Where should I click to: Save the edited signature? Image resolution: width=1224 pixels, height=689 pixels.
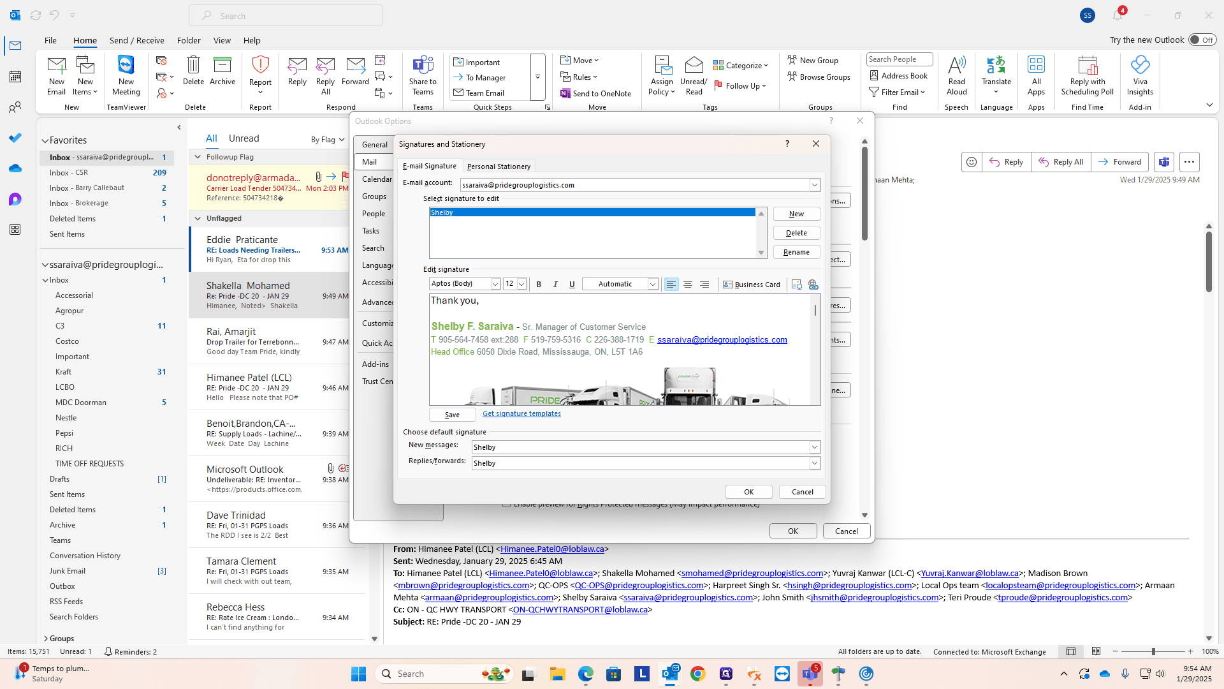click(452, 415)
